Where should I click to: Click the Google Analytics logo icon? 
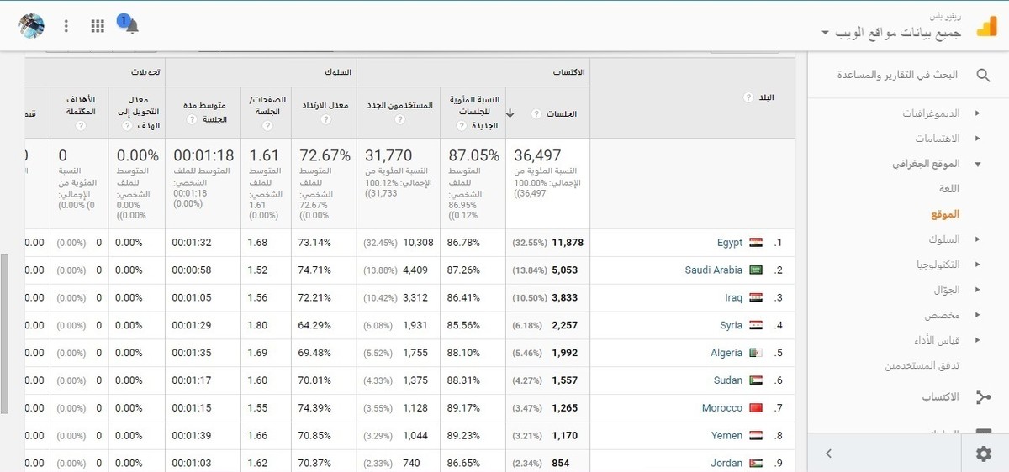(985, 26)
